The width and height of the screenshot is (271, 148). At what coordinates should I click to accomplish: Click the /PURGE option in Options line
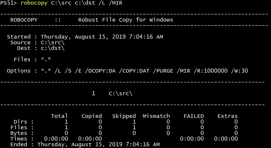163,71
